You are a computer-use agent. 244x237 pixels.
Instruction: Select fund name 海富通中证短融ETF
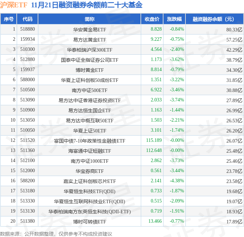point(90,151)
